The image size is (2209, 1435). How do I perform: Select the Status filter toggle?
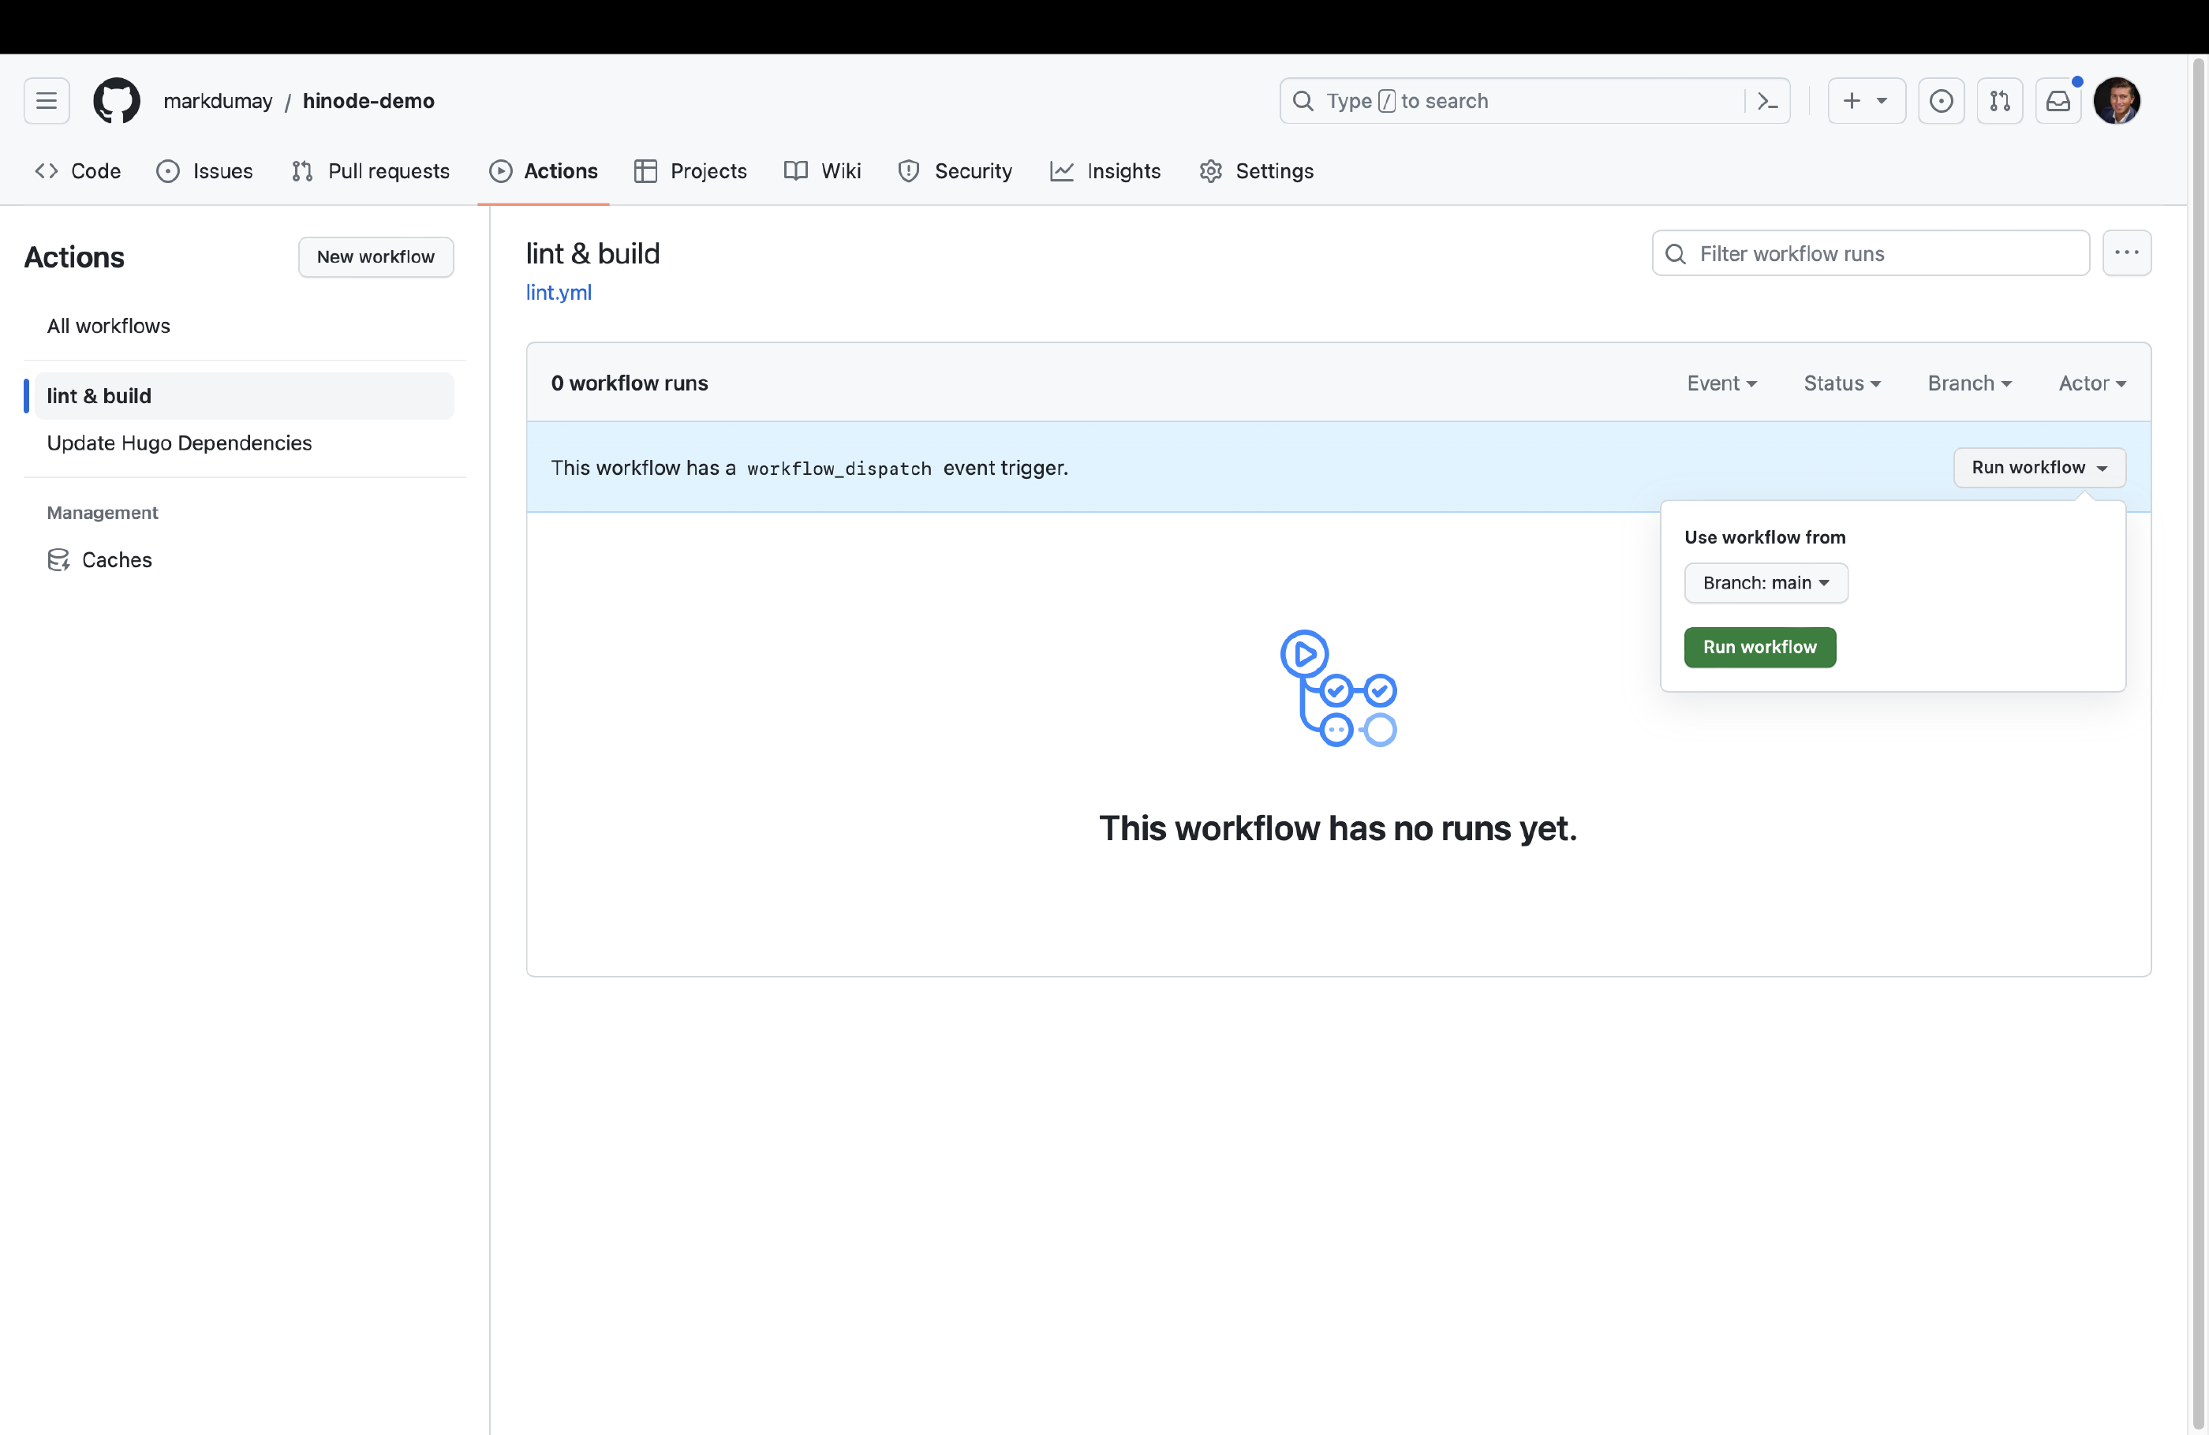[x=1841, y=383]
